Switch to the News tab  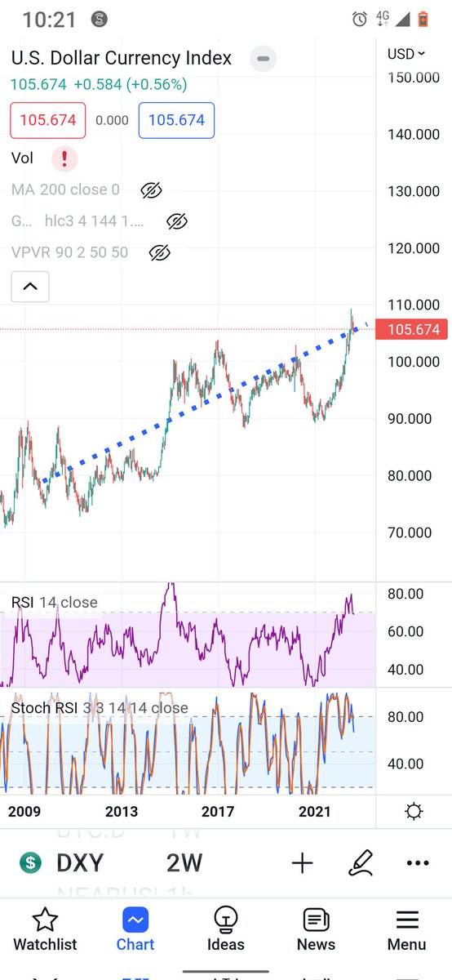pos(316,931)
